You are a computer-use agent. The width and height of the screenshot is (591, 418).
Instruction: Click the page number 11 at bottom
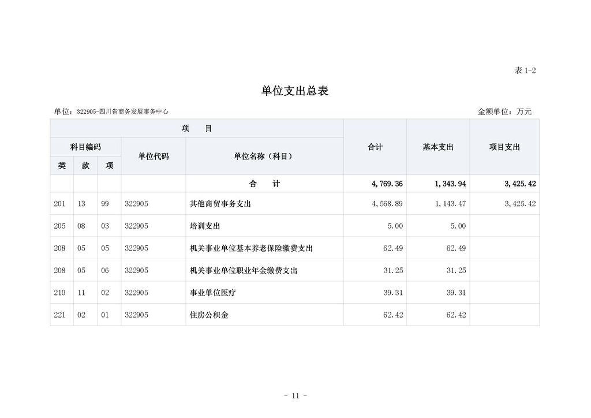click(x=294, y=395)
